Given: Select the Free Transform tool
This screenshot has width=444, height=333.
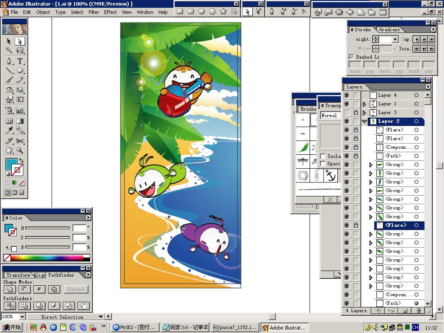Looking at the screenshot, I should [x=20, y=99].
